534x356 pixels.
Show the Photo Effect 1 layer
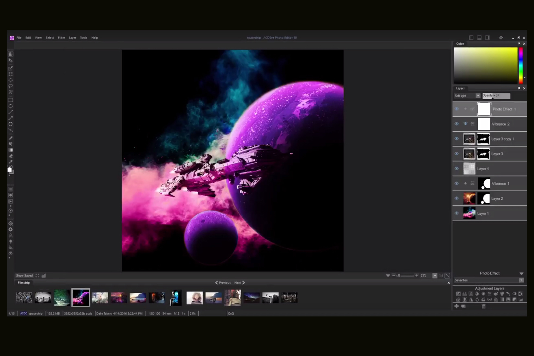457,109
